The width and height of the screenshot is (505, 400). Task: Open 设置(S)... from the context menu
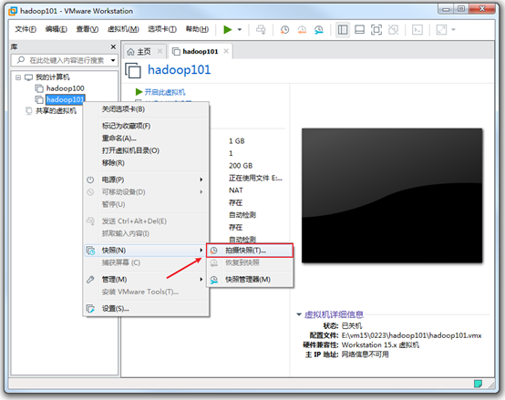(x=115, y=309)
